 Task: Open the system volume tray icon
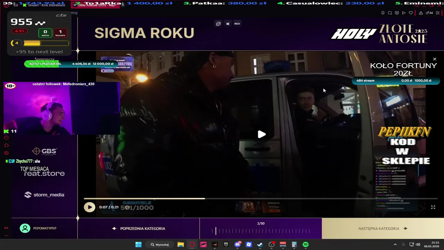[418, 244]
